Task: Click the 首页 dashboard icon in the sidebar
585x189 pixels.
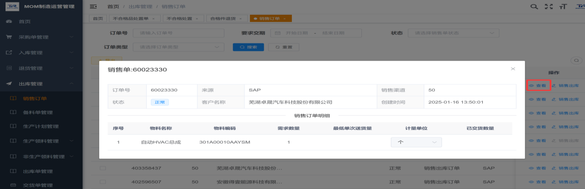Action: pos(9,22)
